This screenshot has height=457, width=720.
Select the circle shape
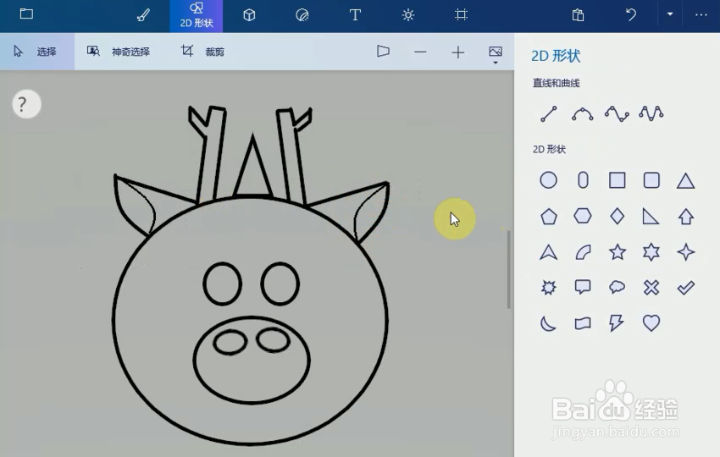point(548,180)
